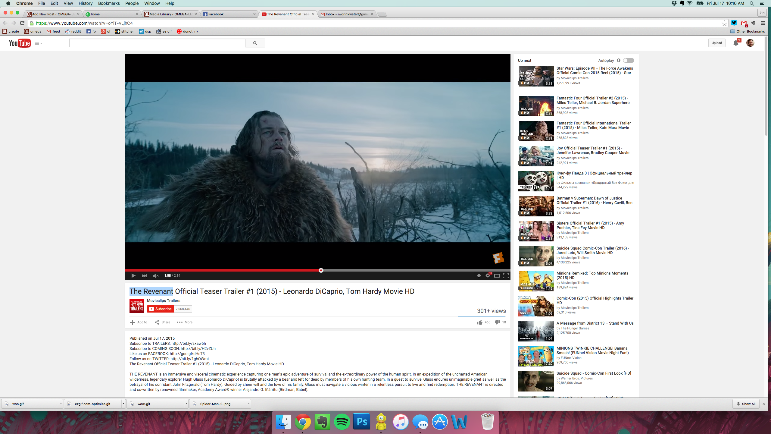The height and width of the screenshot is (434, 771).
Task: Open the reddit bookmark
Action: pos(73,31)
